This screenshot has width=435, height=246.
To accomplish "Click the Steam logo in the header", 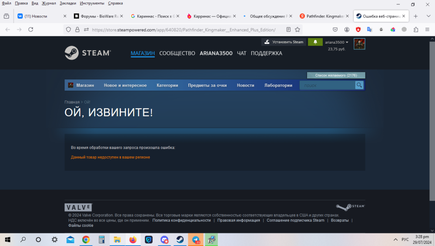I will pyautogui.click(x=88, y=53).
